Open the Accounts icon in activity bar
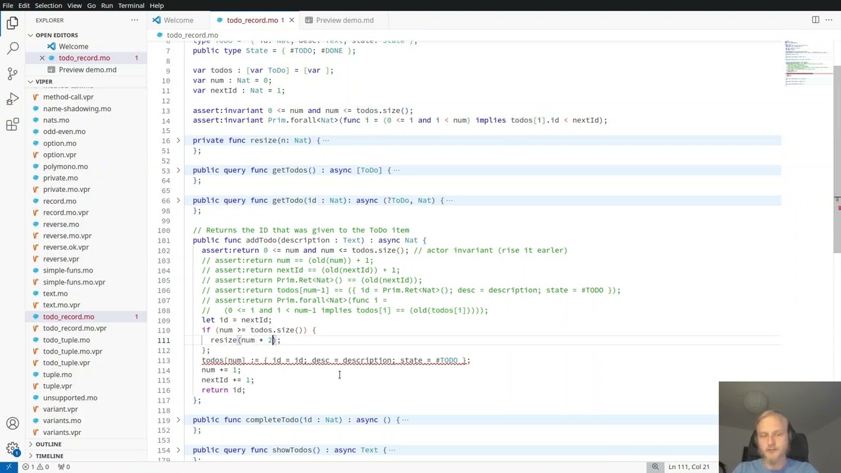 point(12,424)
